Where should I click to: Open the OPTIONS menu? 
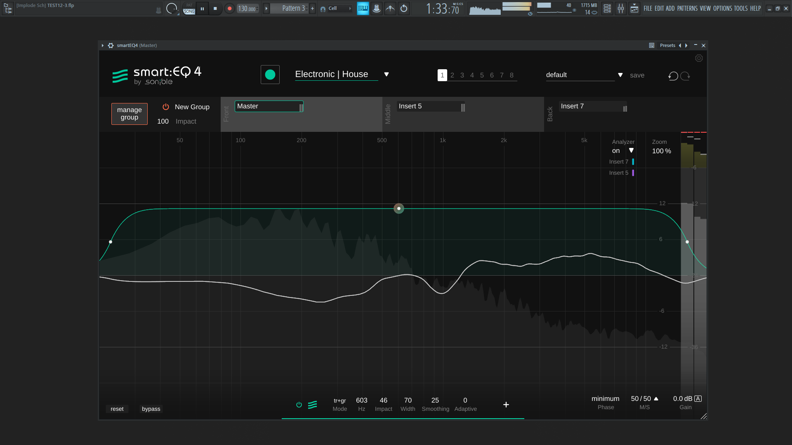click(722, 8)
